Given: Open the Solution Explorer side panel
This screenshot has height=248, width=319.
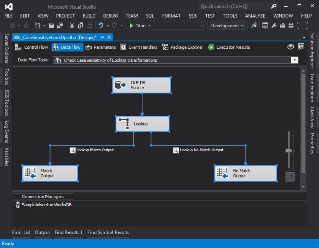Looking at the screenshot, I should tap(312, 51).
